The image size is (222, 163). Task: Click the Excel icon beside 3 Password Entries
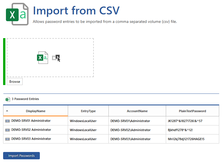pos(8,99)
